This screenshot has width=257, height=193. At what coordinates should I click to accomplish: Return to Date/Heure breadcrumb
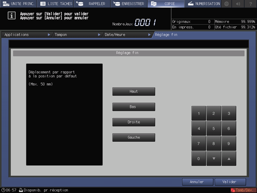(x=127, y=35)
